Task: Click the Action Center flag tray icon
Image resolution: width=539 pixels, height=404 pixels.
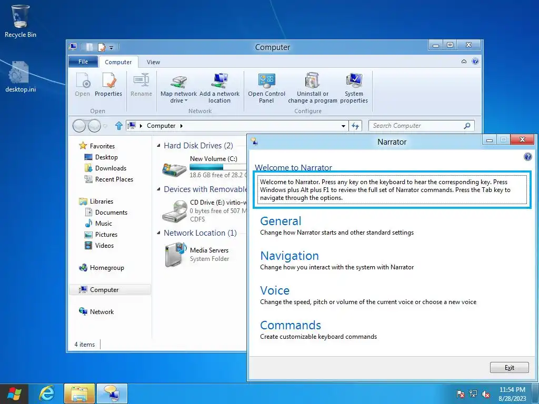Action: [x=460, y=394]
